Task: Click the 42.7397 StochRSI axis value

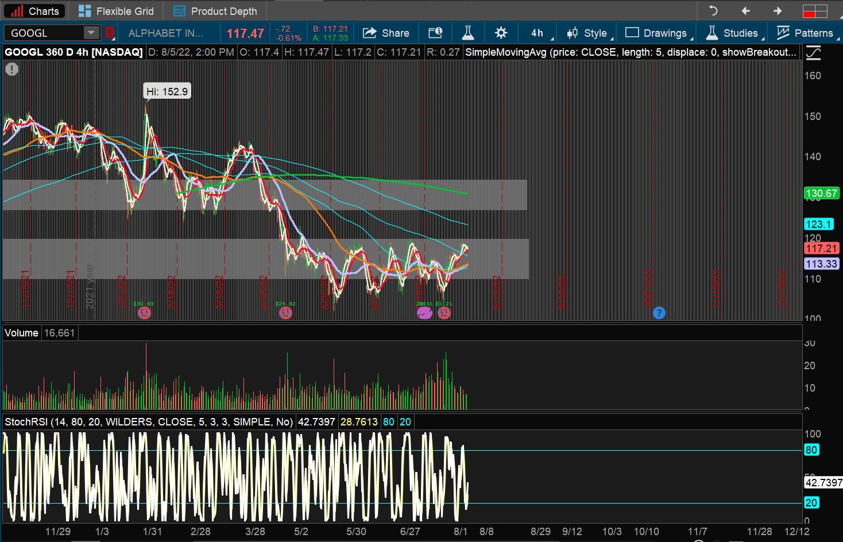Action: tap(823, 483)
